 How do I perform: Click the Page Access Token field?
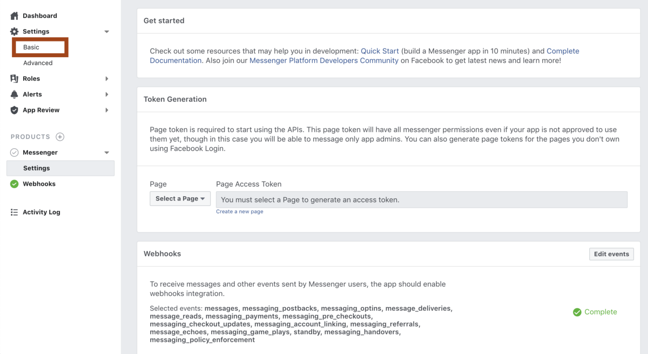(x=421, y=200)
